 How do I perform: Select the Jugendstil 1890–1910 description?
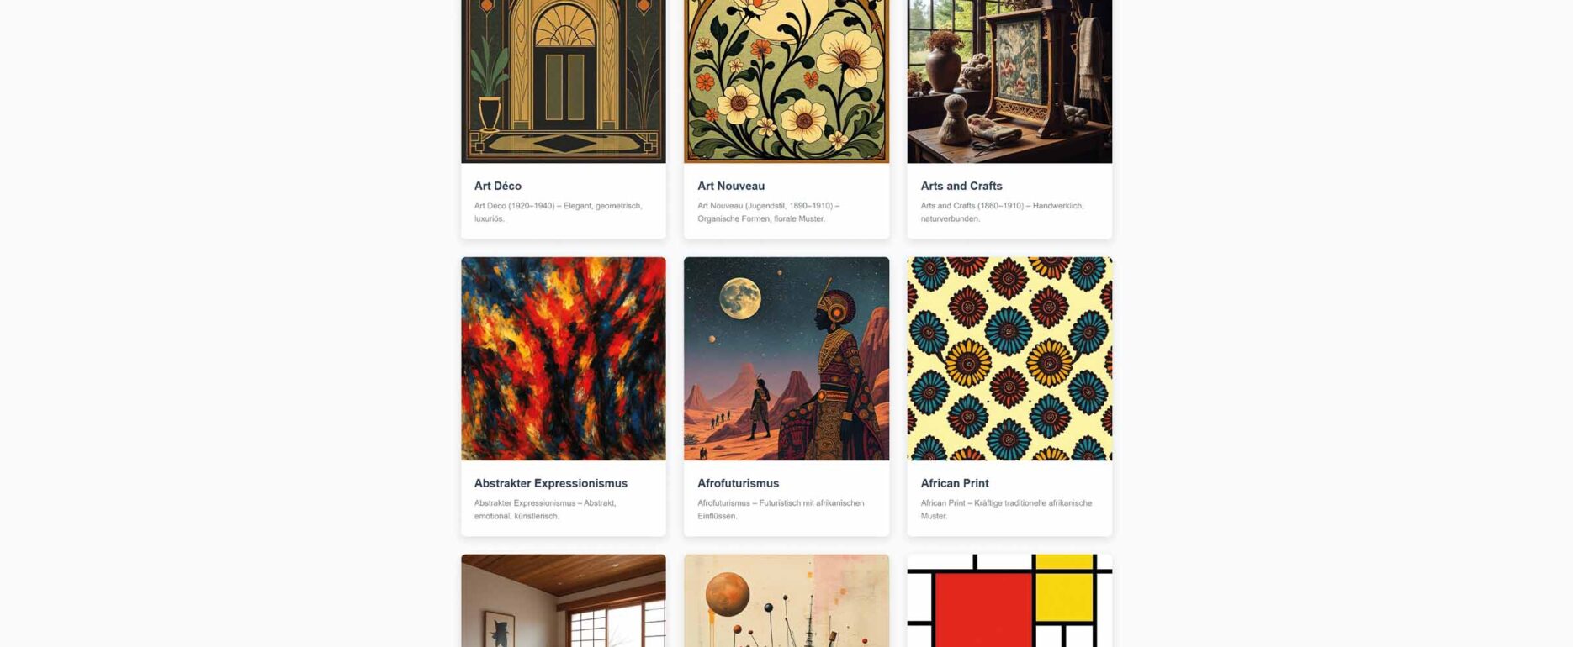769,212
